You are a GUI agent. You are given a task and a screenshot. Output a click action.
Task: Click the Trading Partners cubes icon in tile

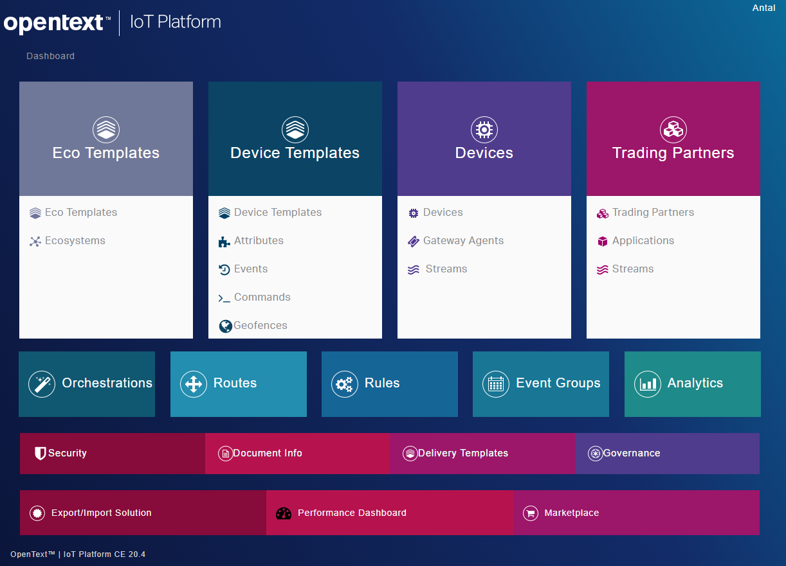pos(673,130)
